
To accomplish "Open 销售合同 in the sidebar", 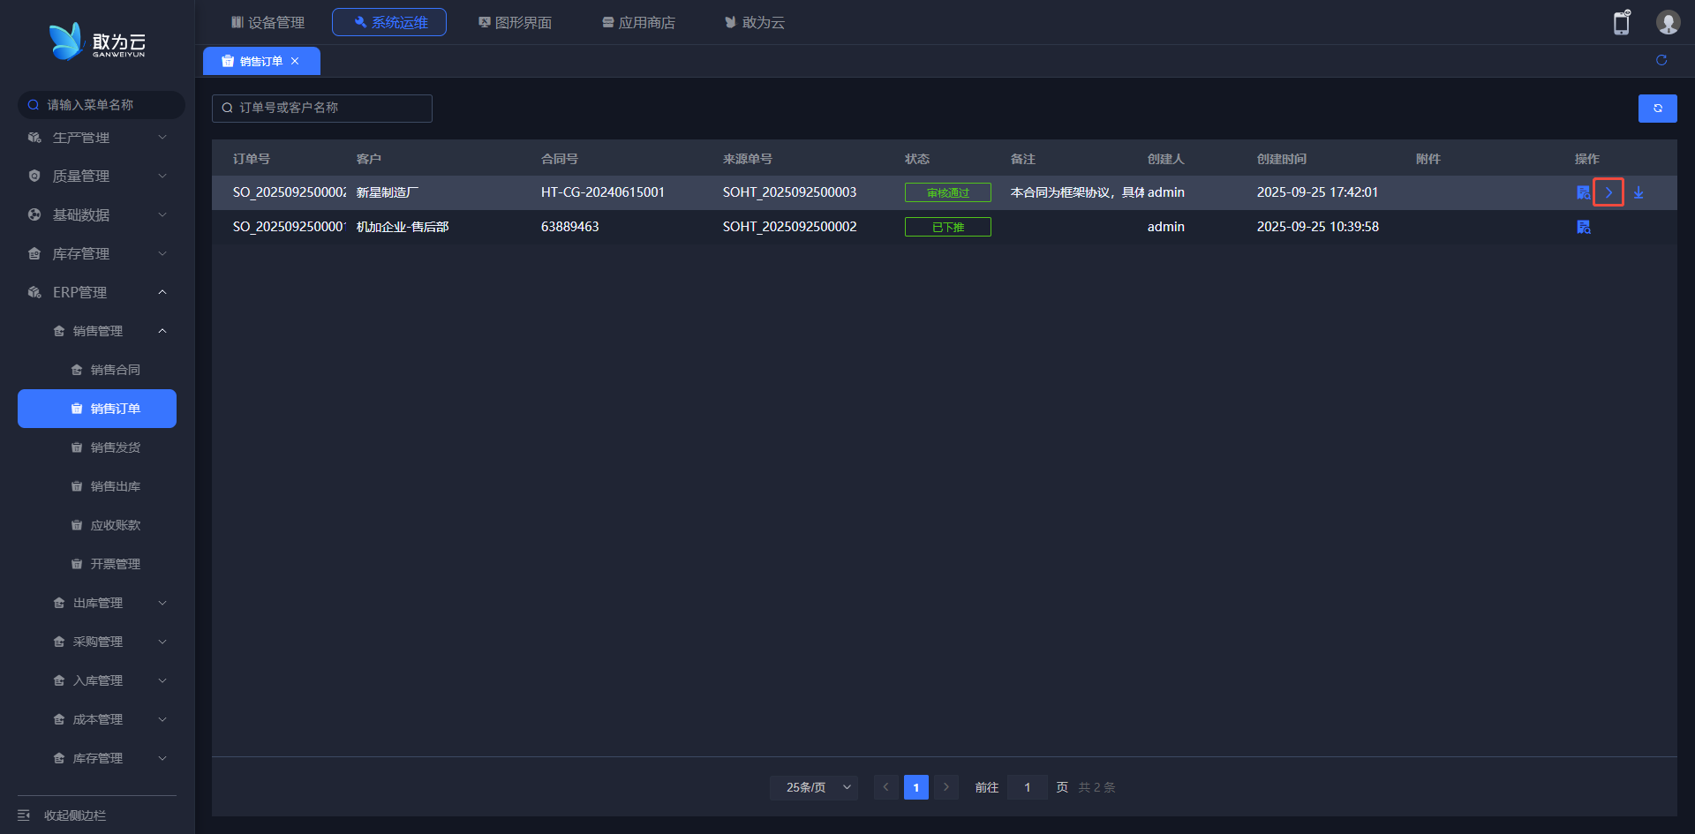I will (x=97, y=370).
